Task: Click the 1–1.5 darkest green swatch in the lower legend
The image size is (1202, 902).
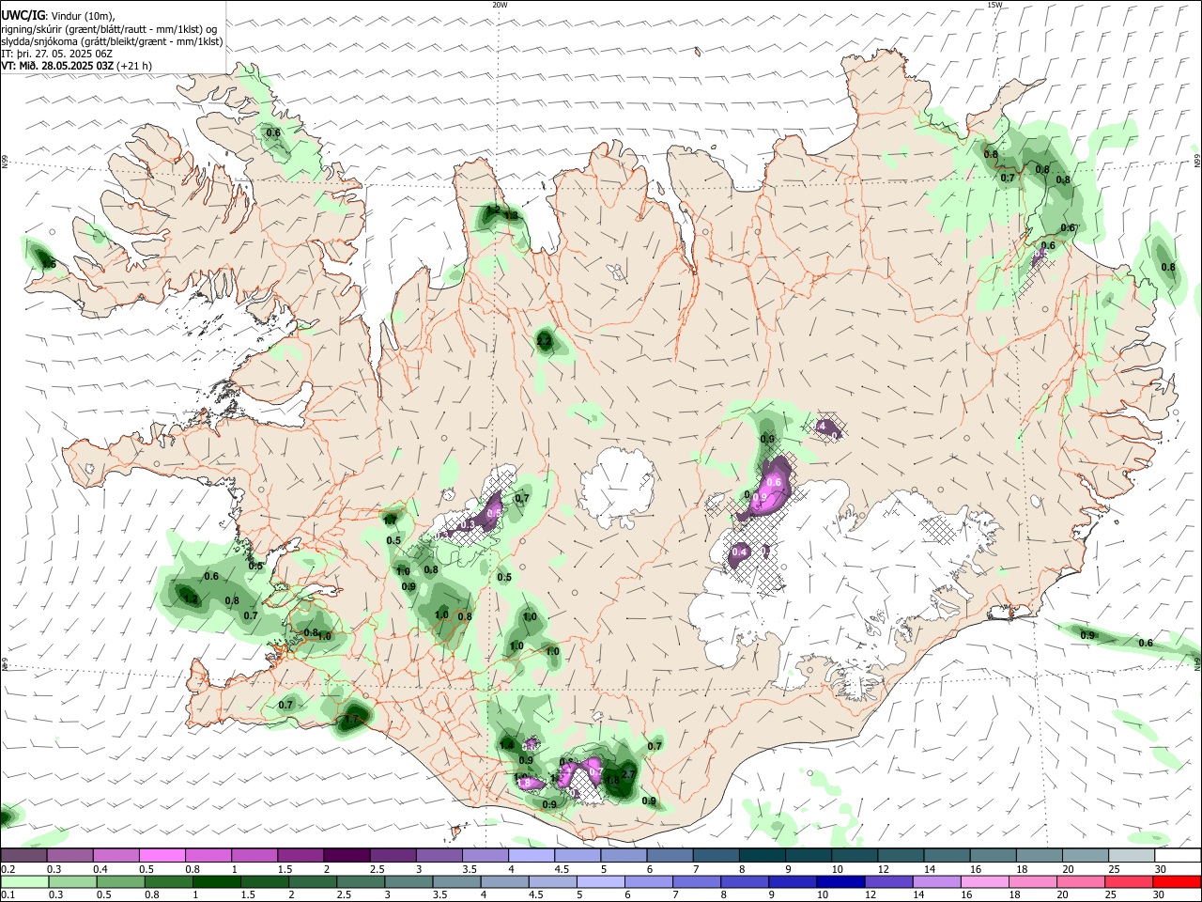Action: tap(217, 881)
